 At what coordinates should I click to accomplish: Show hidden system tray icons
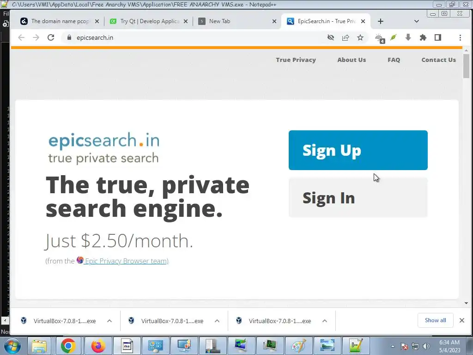click(x=393, y=346)
